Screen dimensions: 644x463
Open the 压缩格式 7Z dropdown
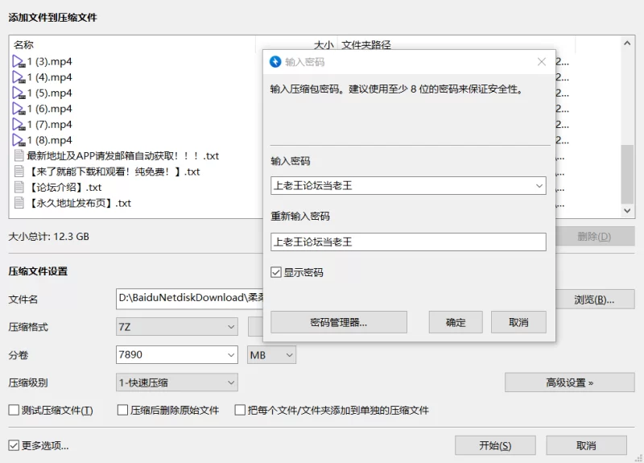177,327
